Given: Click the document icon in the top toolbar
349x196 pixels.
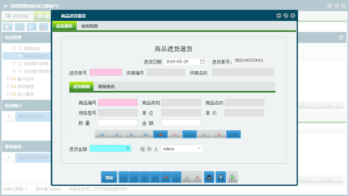Looking at the screenshot, I should [x=31, y=27].
